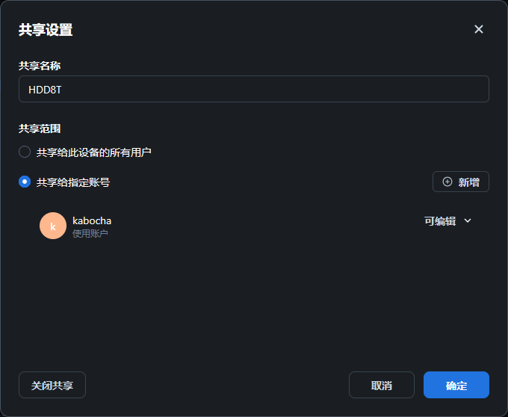
Task: Click the 共享名称 input field containing HDD8T
Action: [x=254, y=89]
